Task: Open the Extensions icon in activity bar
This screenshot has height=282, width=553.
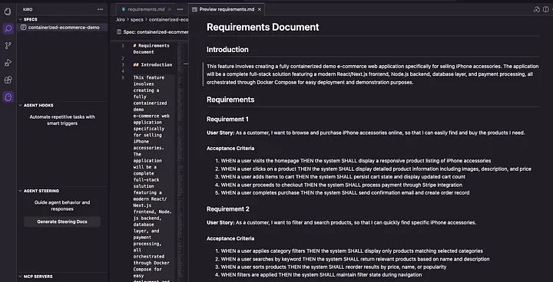Action: click(x=8, y=80)
